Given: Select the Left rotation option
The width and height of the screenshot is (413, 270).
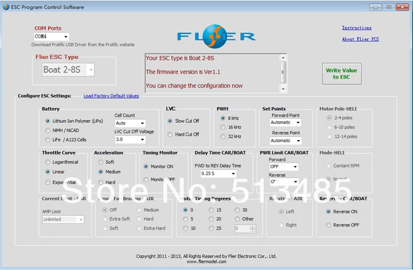Looking at the screenshot, I should click(x=286, y=212).
